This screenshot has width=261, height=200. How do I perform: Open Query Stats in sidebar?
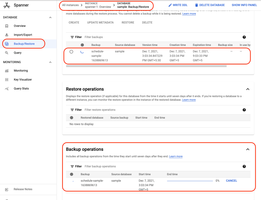pos(21,89)
